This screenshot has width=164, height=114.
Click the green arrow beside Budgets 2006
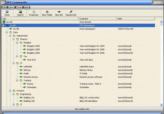click(x=25, y=53)
